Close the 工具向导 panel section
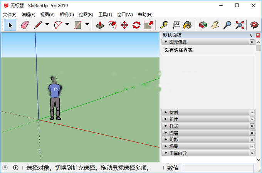This screenshot has width=262, height=173. (252, 153)
